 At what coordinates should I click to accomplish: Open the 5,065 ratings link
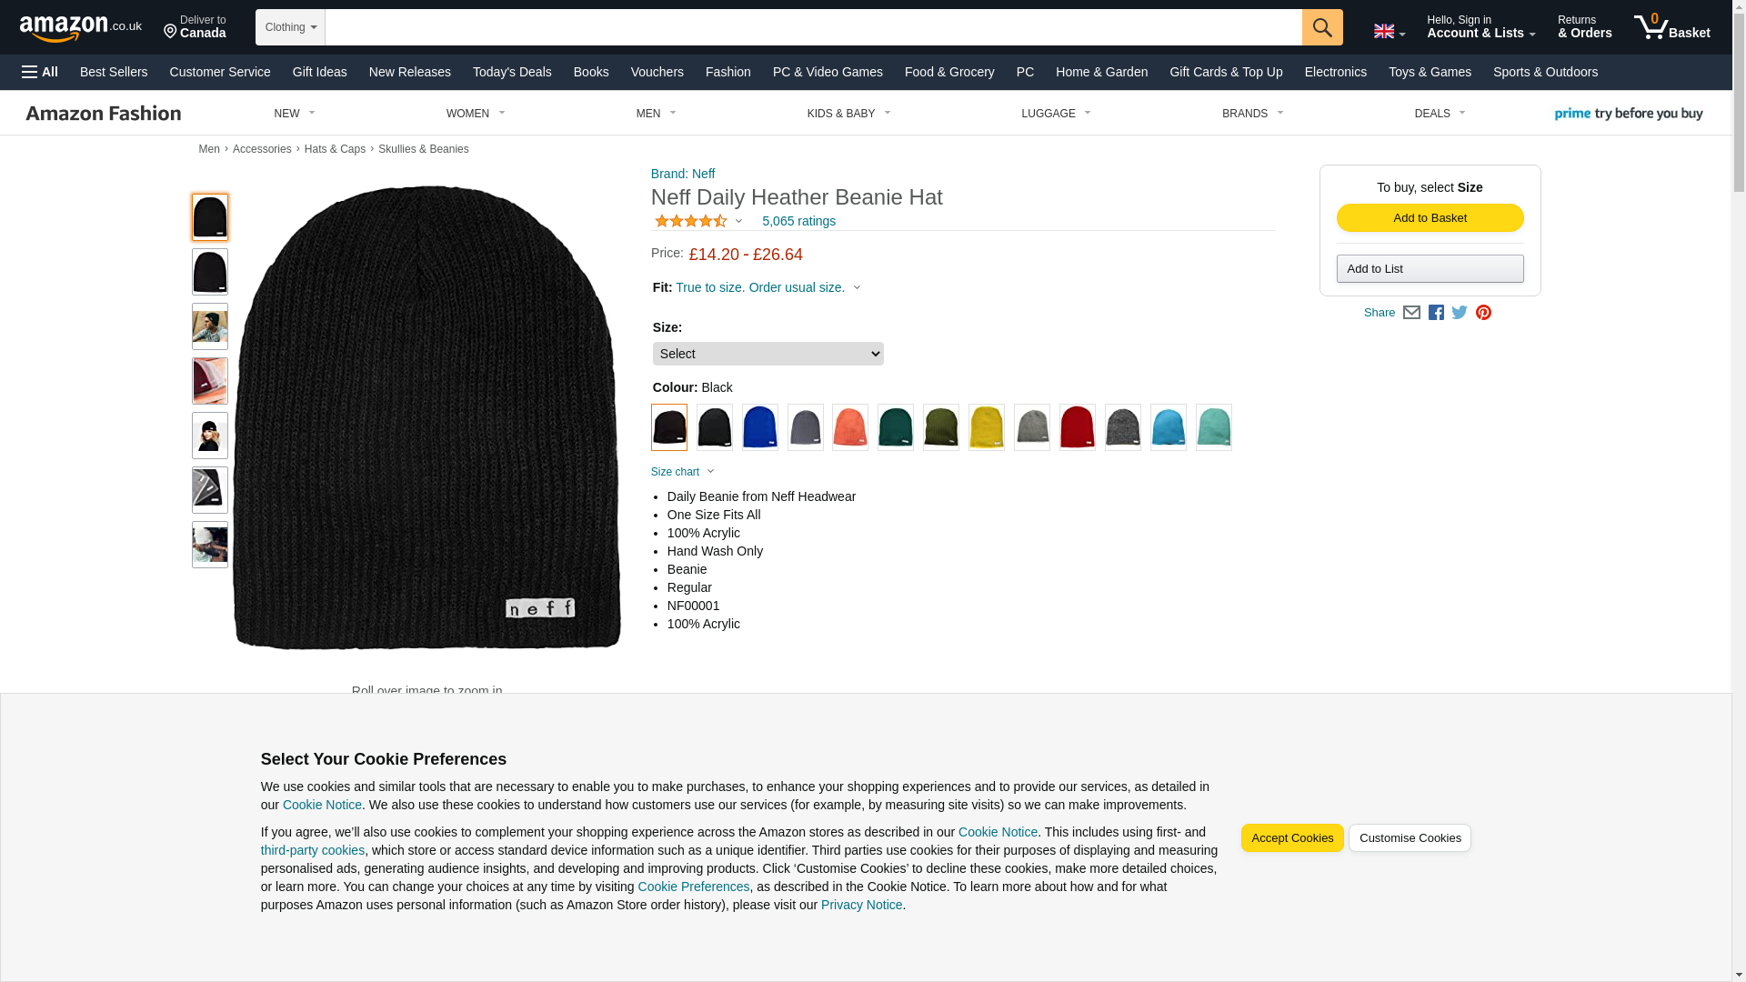(798, 221)
